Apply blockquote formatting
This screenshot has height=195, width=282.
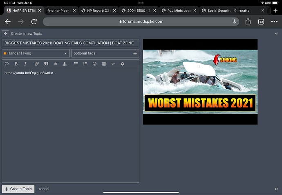46,64
